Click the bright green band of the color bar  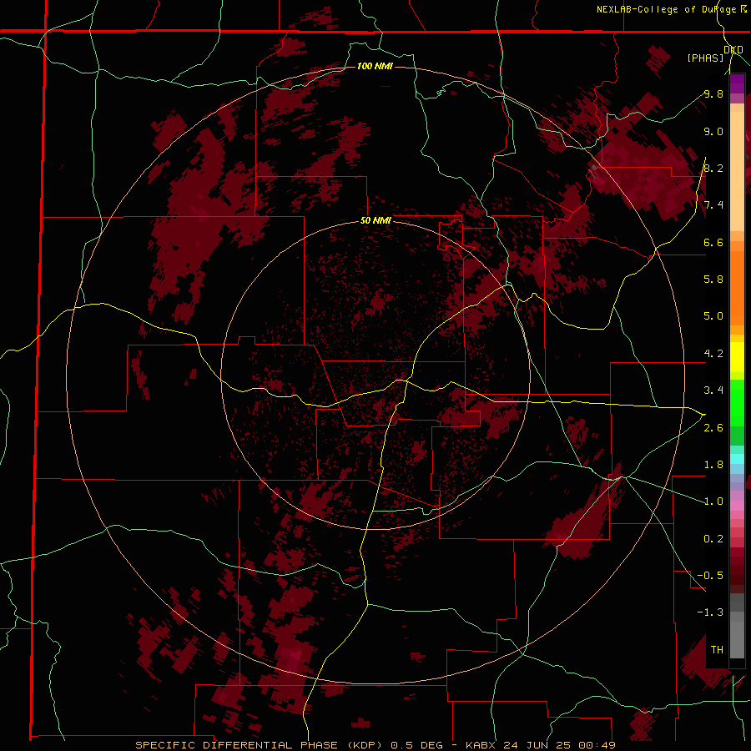click(737, 402)
